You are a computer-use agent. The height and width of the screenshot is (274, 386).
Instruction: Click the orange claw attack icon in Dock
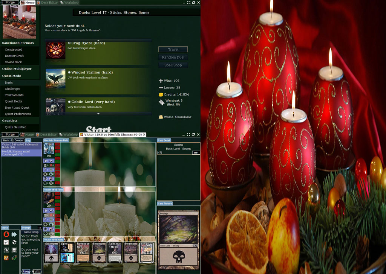6,258
